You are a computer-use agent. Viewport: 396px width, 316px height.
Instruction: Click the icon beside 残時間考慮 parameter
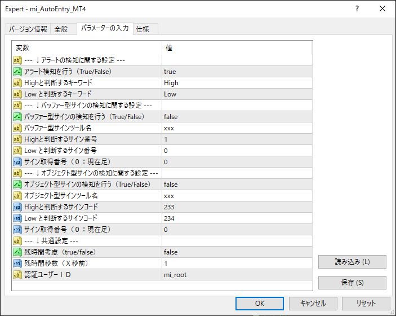point(17,252)
